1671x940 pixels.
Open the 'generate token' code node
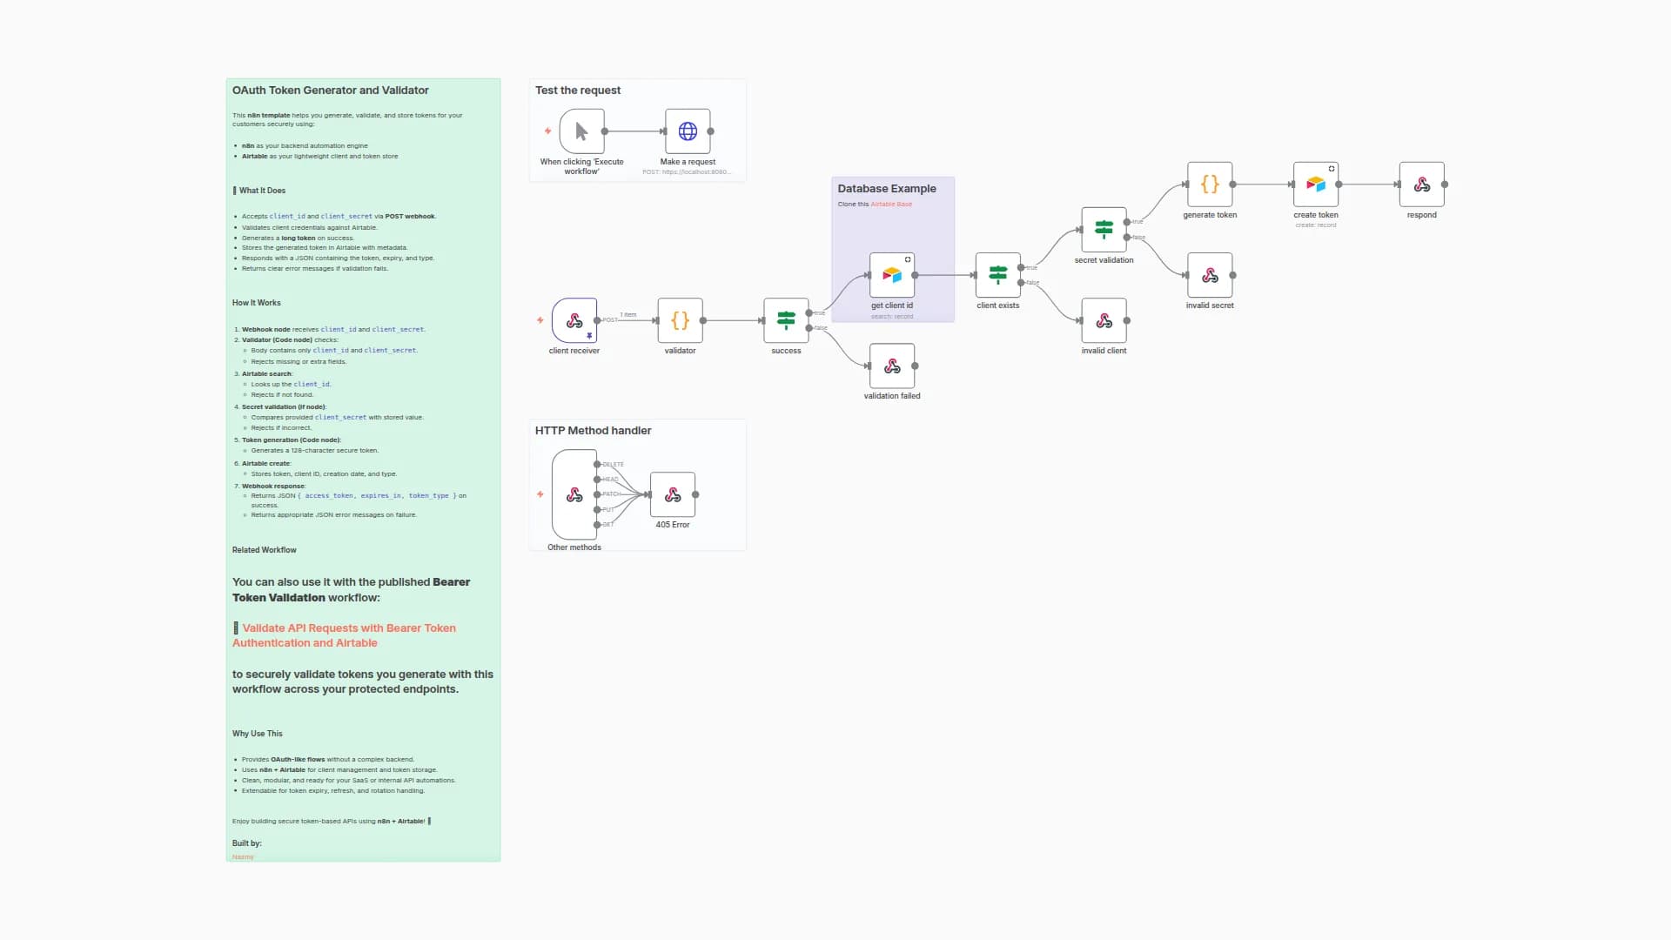click(1210, 185)
